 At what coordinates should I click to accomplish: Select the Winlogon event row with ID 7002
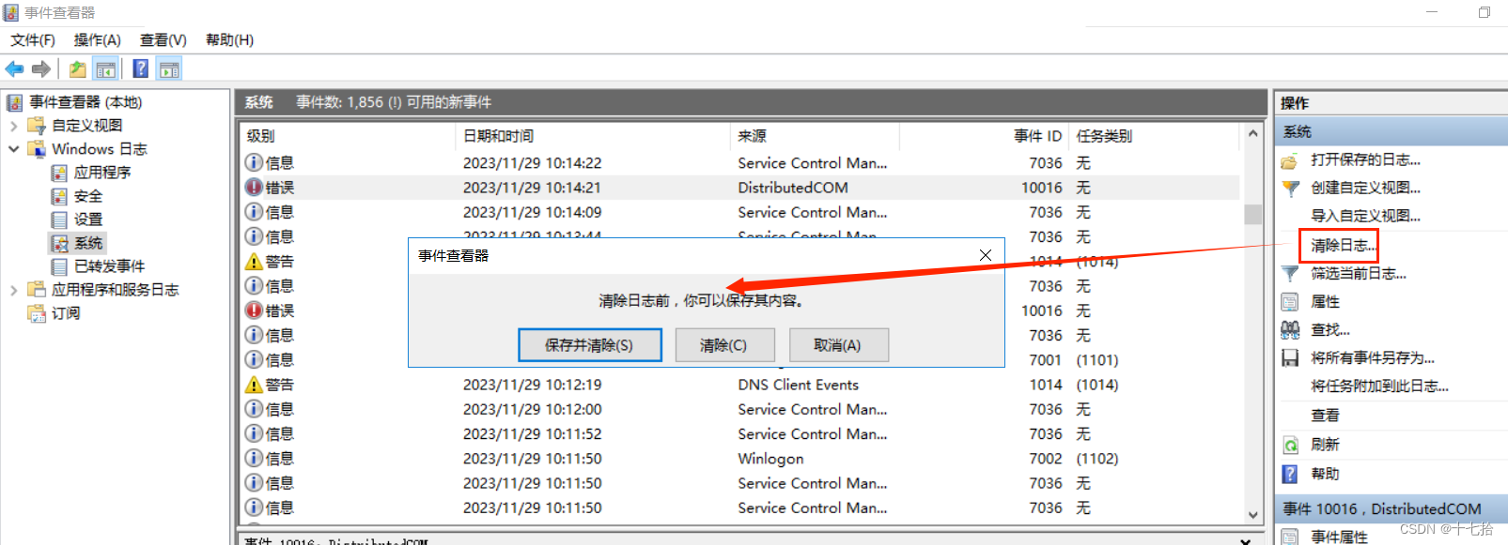(740, 459)
